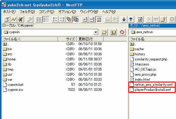Open the Window (ウィンドウ) menu
176x119 pixels.
pos(89,12)
